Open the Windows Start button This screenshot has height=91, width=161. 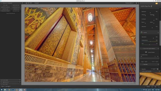tap(2, 90)
